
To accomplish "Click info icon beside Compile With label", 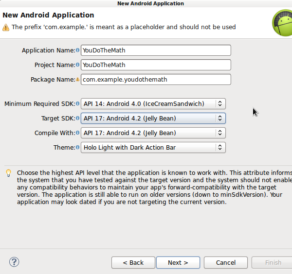I will [77, 133].
